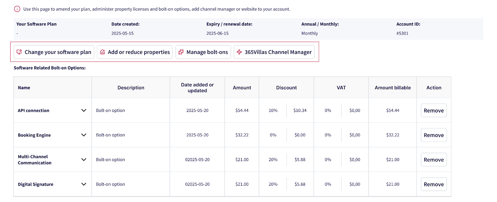
Task: Expand the Multi-Channel Communication row chevron
Action: click(84, 160)
